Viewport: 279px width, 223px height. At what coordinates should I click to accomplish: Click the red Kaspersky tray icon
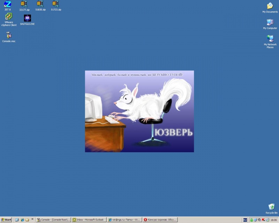tap(263, 220)
